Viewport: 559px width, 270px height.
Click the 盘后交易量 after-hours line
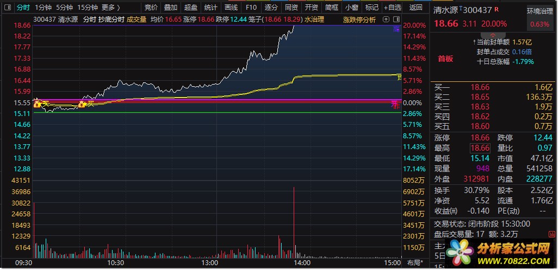click(476, 234)
